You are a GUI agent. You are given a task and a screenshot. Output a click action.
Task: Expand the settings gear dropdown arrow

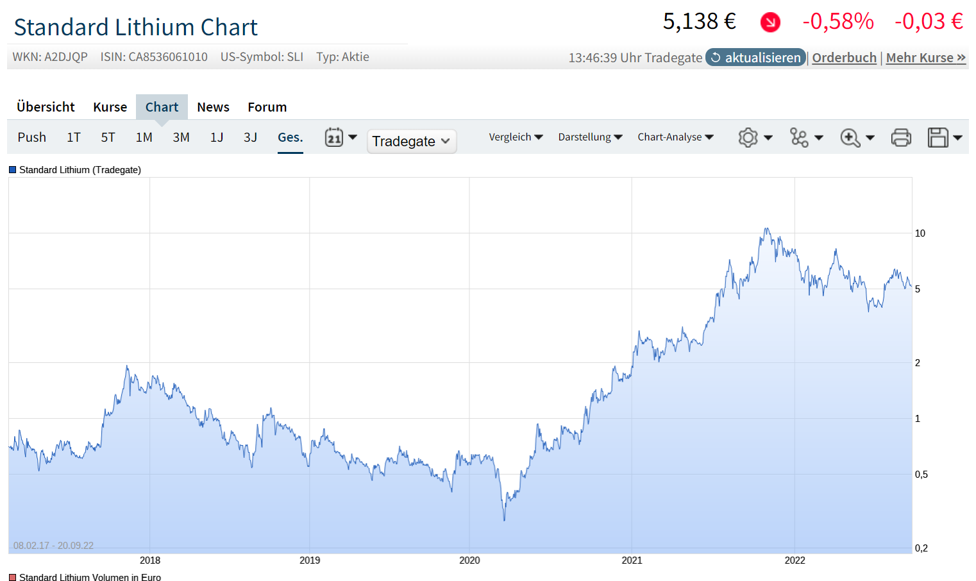coord(768,137)
